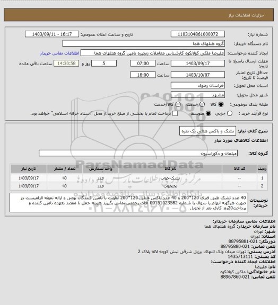Image resolution: width=278 pixels, height=305 pixels.
Task: Click the تعداد / مقدار column header
Action: 65,168
